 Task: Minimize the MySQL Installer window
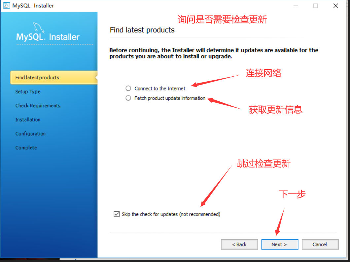pyautogui.click(x=296, y=6)
